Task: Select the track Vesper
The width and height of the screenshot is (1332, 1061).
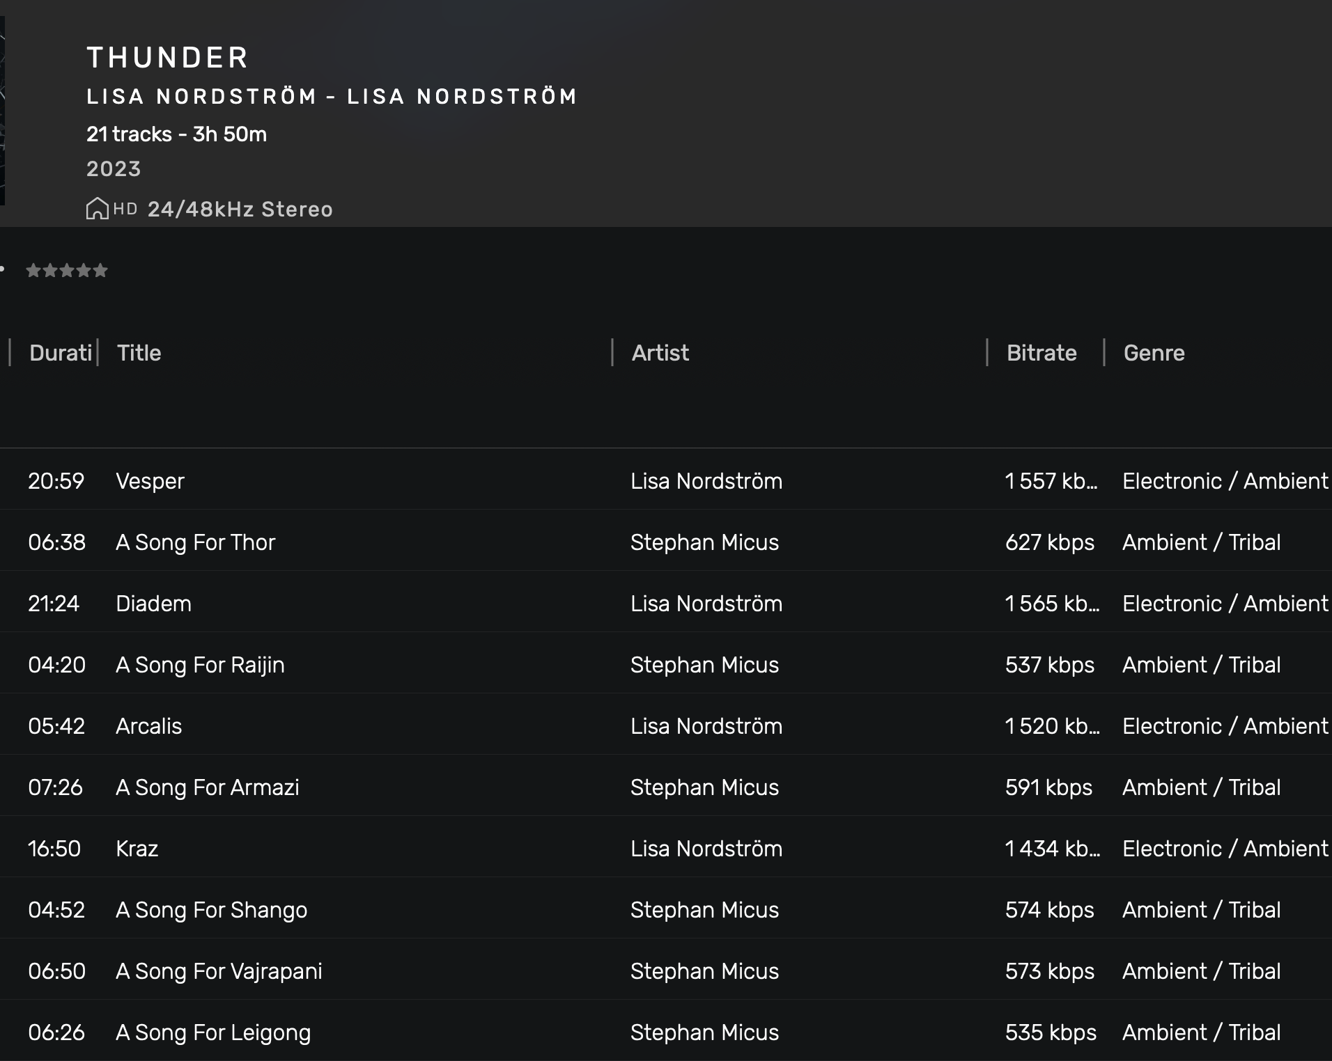Action: click(150, 481)
